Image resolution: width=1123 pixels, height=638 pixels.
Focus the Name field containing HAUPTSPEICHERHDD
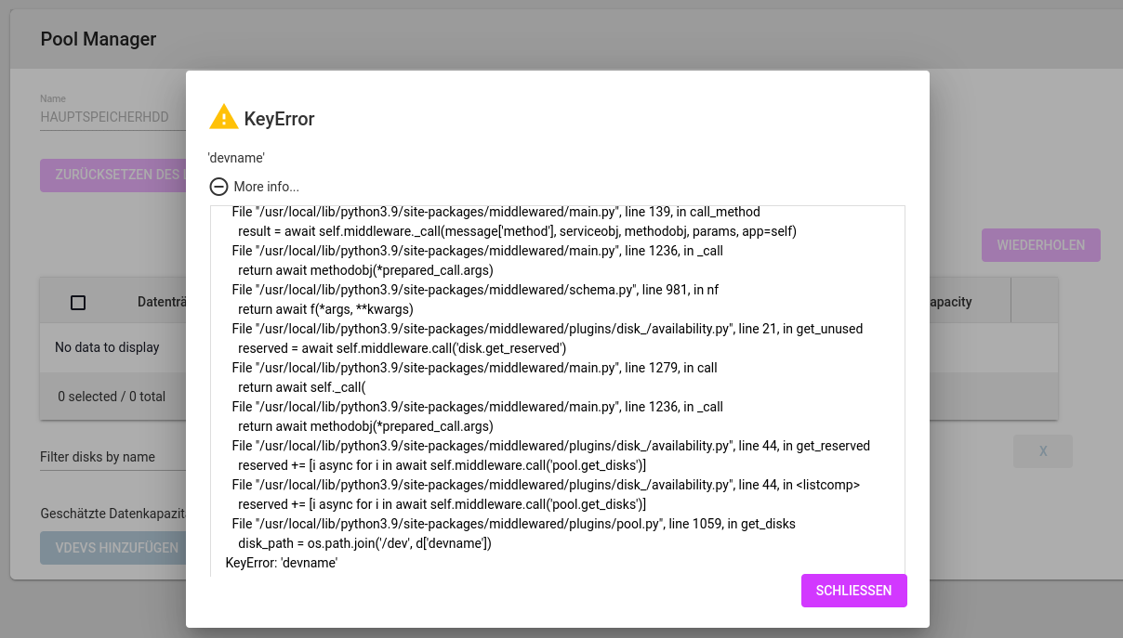pos(112,118)
